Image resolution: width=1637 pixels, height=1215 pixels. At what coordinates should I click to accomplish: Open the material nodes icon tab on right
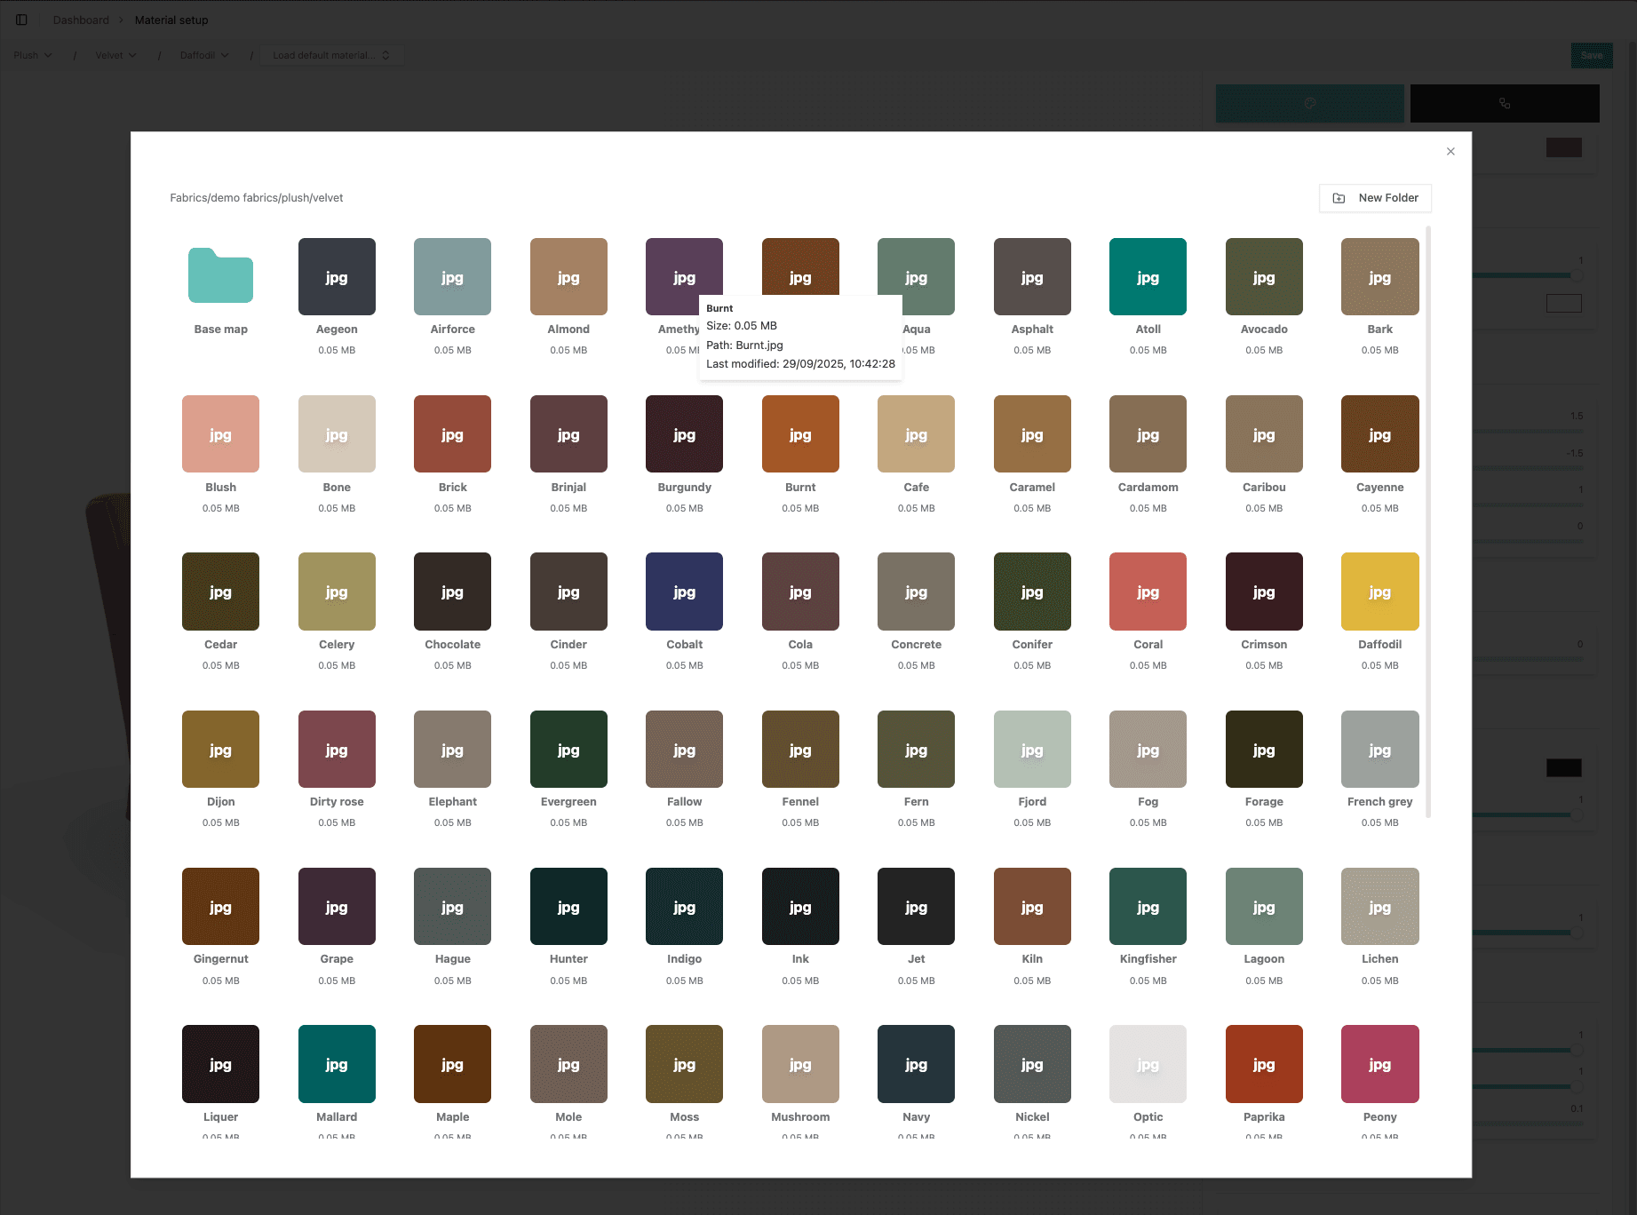point(1505,103)
